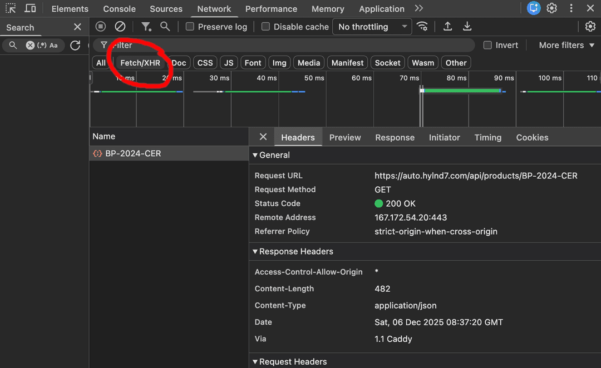Close the Search sidebar panel

point(77,27)
